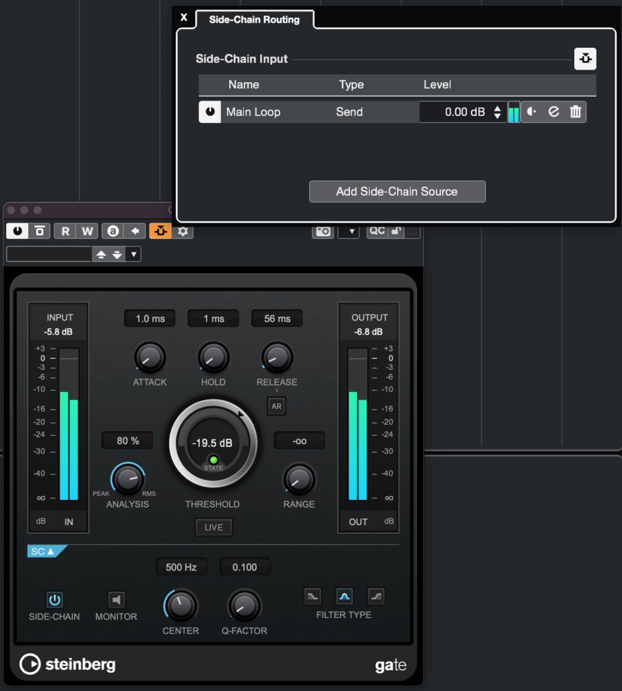622x691 pixels.
Task: Take a snapshot with the camera icon
Action: point(323,231)
